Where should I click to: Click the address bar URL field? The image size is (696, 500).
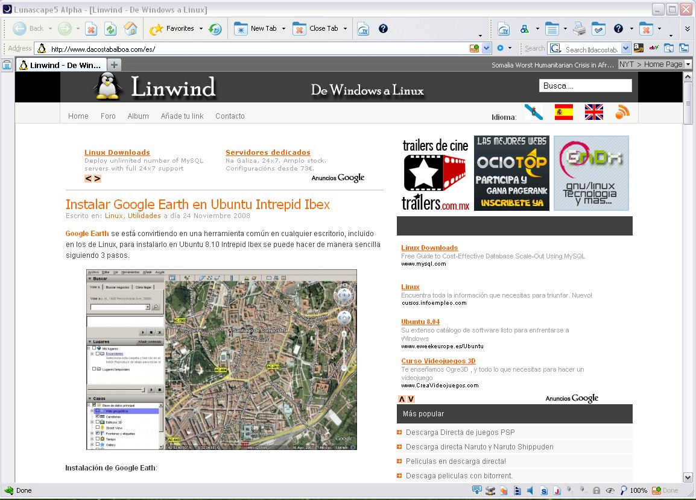[258, 49]
